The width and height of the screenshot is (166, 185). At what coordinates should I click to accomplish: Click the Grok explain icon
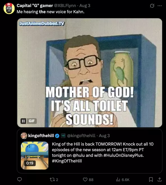[x=152, y=6]
